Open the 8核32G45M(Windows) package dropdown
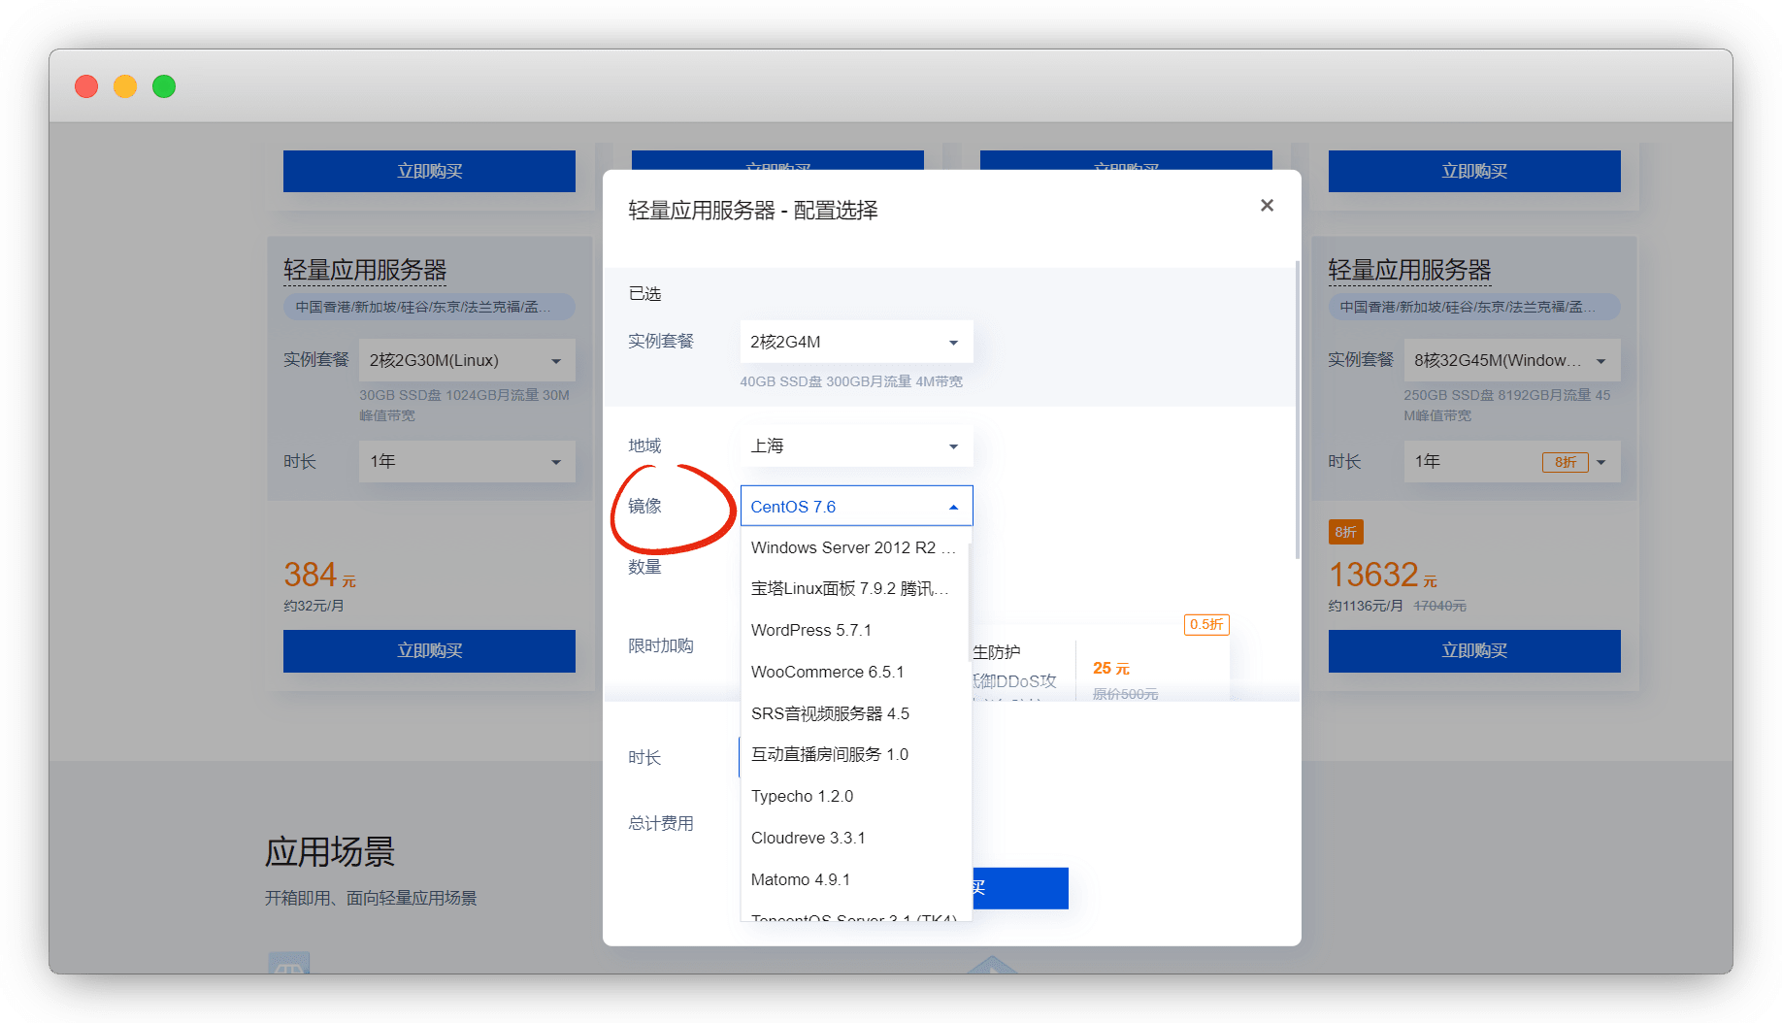The image size is (1782, 1023). (1510, 361)
